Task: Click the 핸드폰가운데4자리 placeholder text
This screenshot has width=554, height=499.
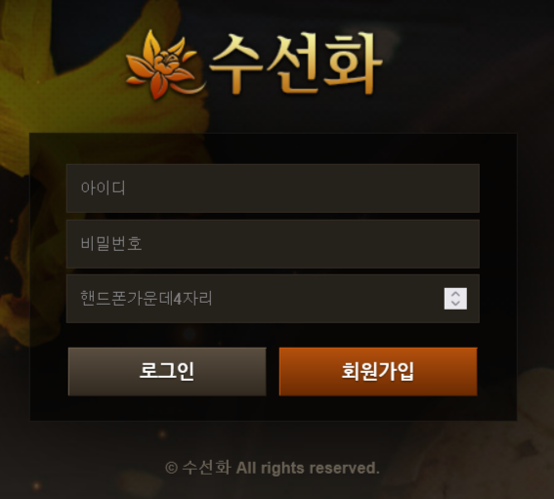Action: pos(147,299)
